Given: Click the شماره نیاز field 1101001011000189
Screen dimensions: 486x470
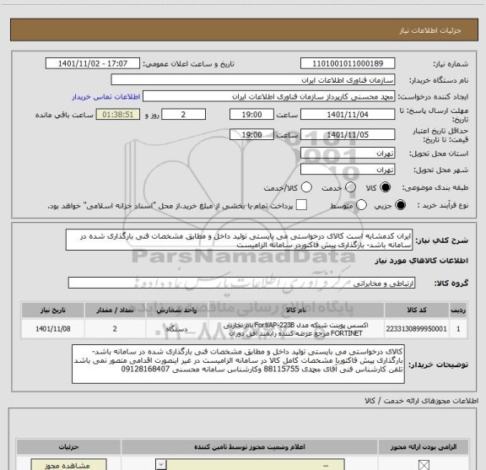Looking at the screenshot, I should click(348, 63).
